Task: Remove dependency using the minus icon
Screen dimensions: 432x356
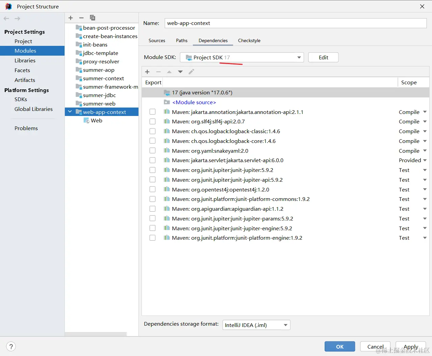Action: (x=158, y=72)
